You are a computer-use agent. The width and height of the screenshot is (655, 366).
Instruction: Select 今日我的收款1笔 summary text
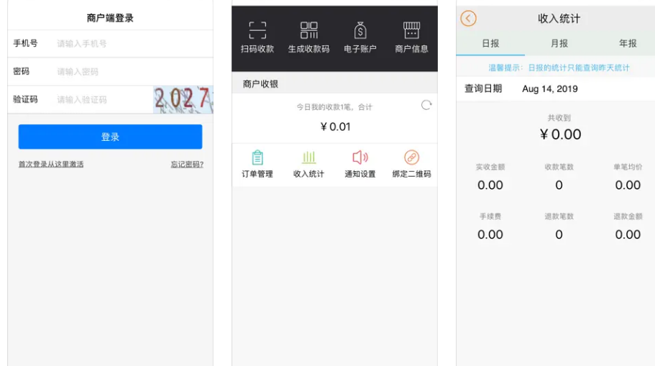(x=334, y=107)
